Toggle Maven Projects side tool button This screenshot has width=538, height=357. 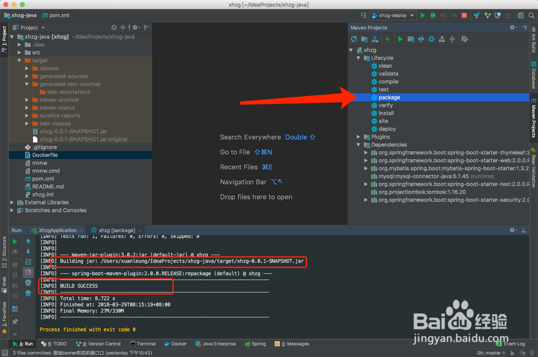[534, 117]
